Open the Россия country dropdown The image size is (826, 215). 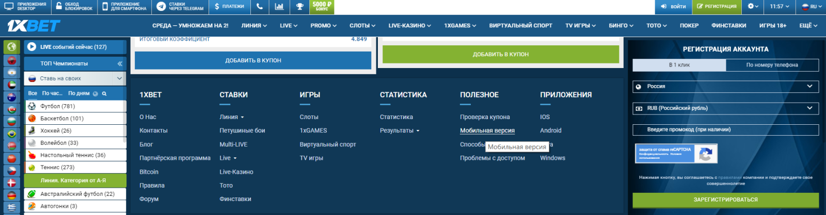pos(726,86)
